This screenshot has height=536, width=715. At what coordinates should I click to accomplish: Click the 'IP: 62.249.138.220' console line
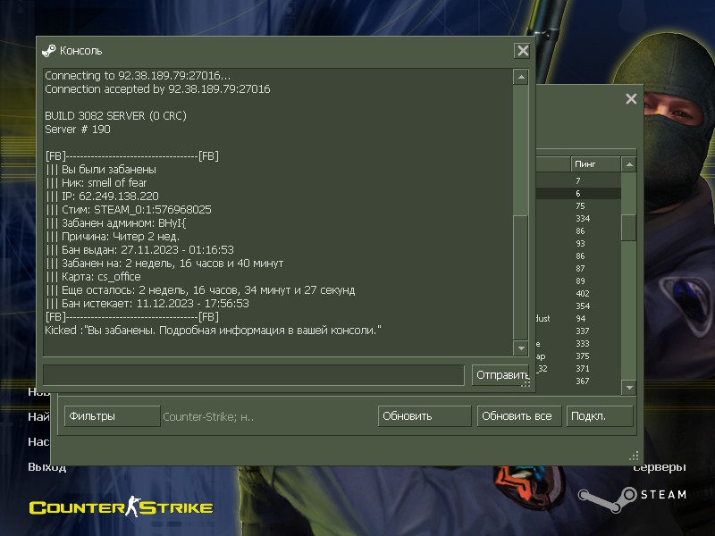[x=102, y=197]
